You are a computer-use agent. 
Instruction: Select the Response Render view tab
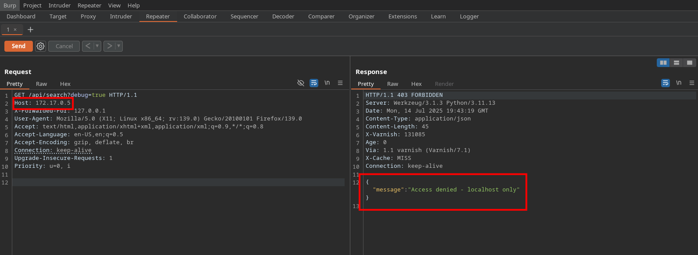tap(444, 84)
